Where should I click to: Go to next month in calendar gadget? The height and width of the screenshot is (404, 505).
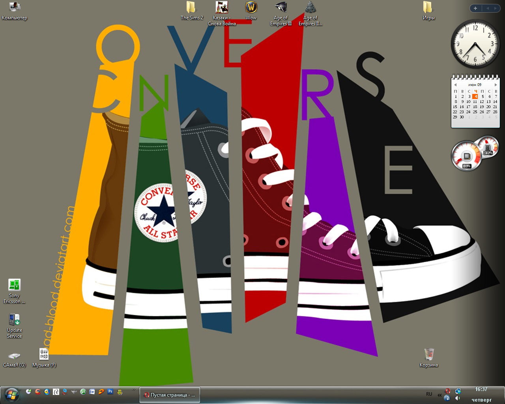496,85
